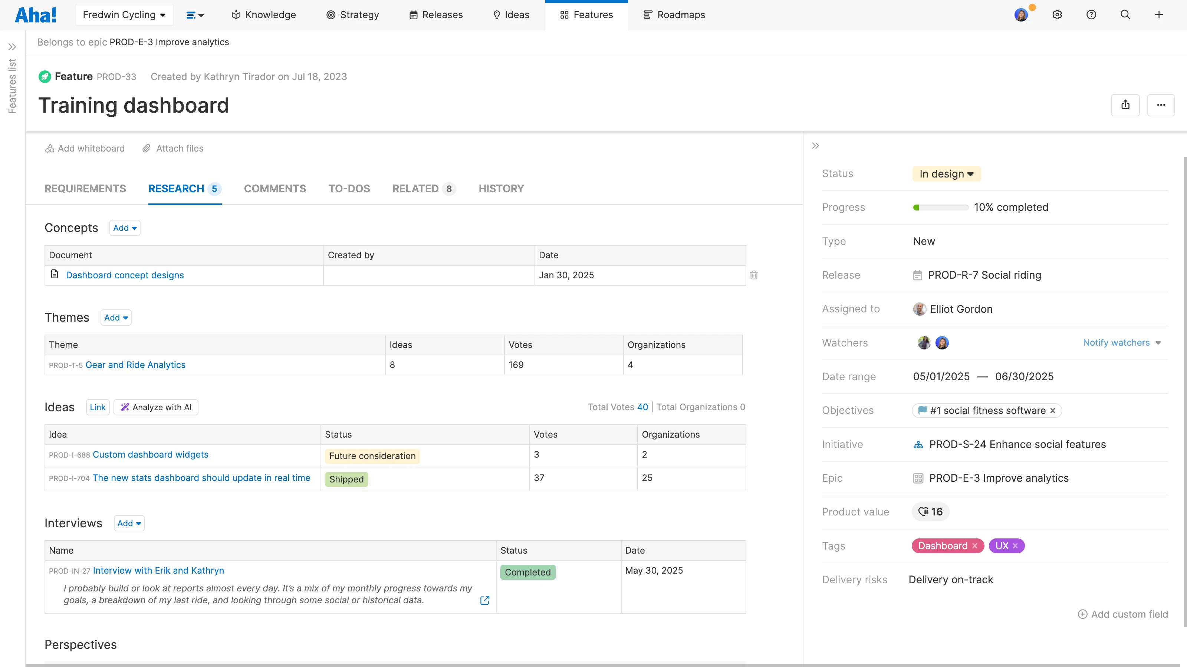Screen dimensions: 1187x667
Task: Open the Fredwin Cycling workspace dropdown
Action: coord(124,14)
